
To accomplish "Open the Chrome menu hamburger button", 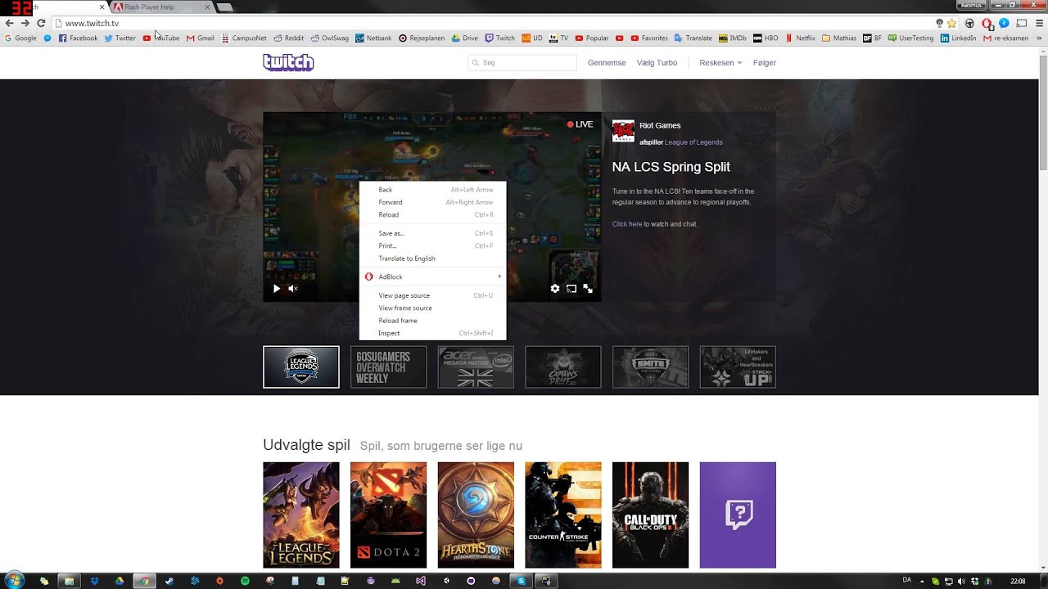I will (x=1040, y=23).
